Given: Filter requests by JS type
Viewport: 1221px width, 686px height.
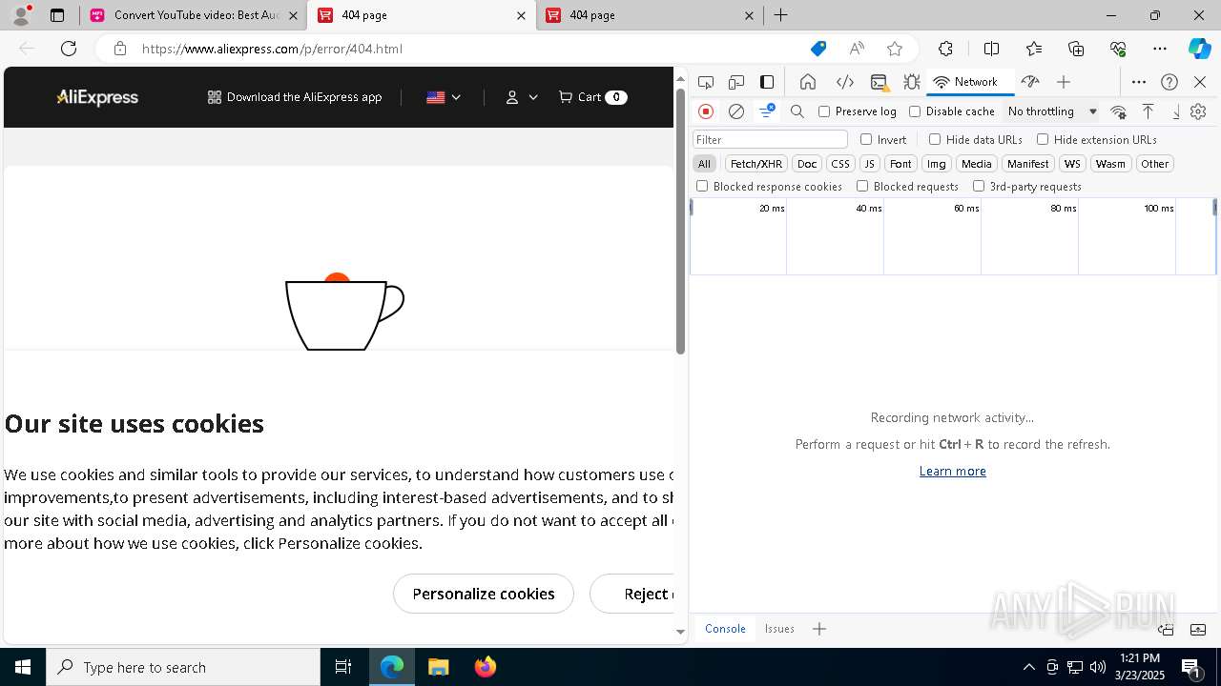Looking at the screenshot, I should [869, 164].
